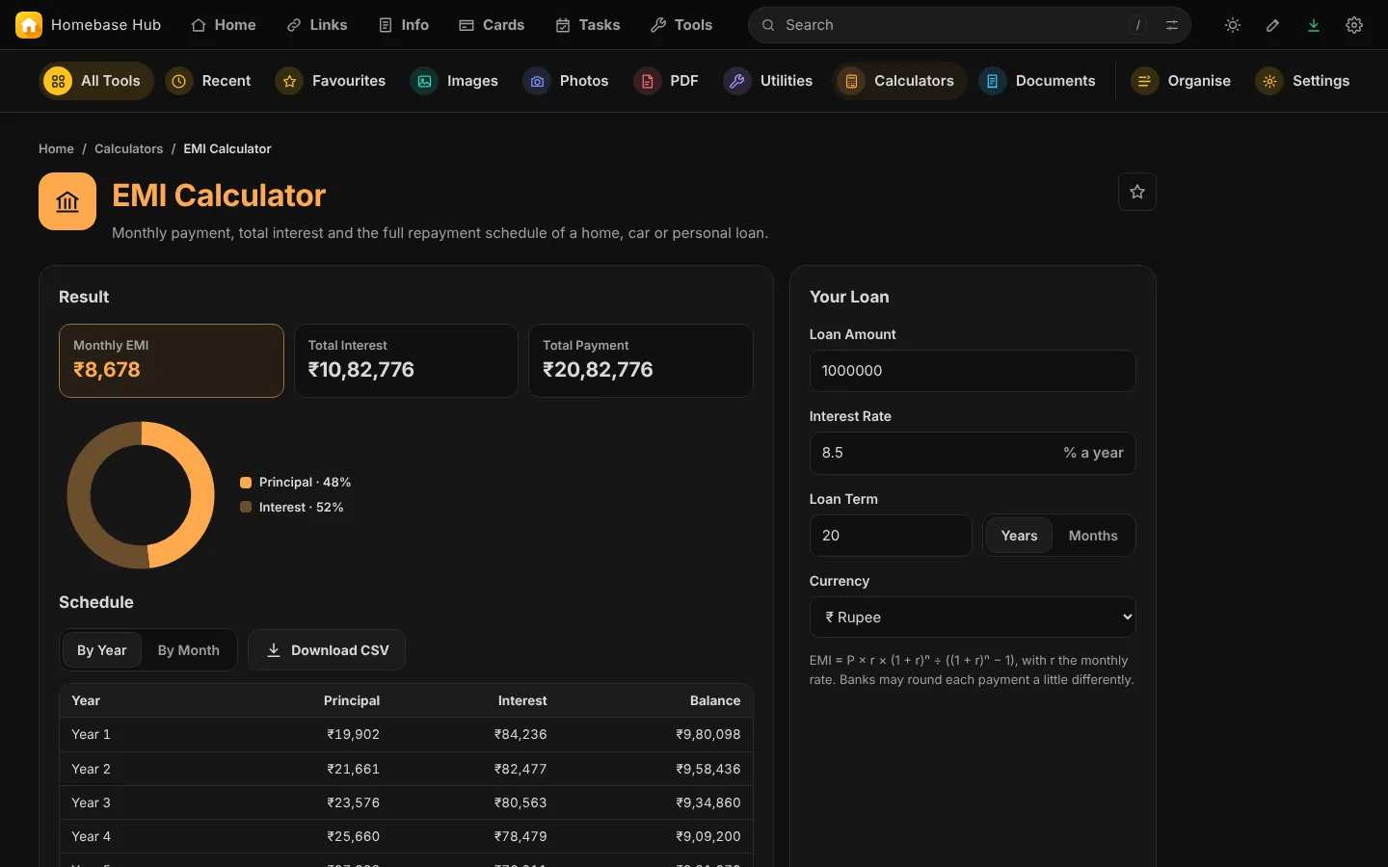Open the Favourites tools category
The image size is (1388, 867).
point(331,81)
